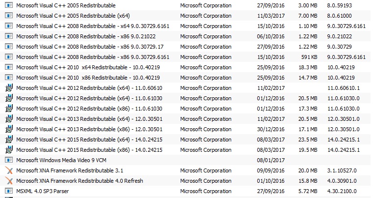
Task: Click install date 06/10/2016
Action: pos(271,36)
